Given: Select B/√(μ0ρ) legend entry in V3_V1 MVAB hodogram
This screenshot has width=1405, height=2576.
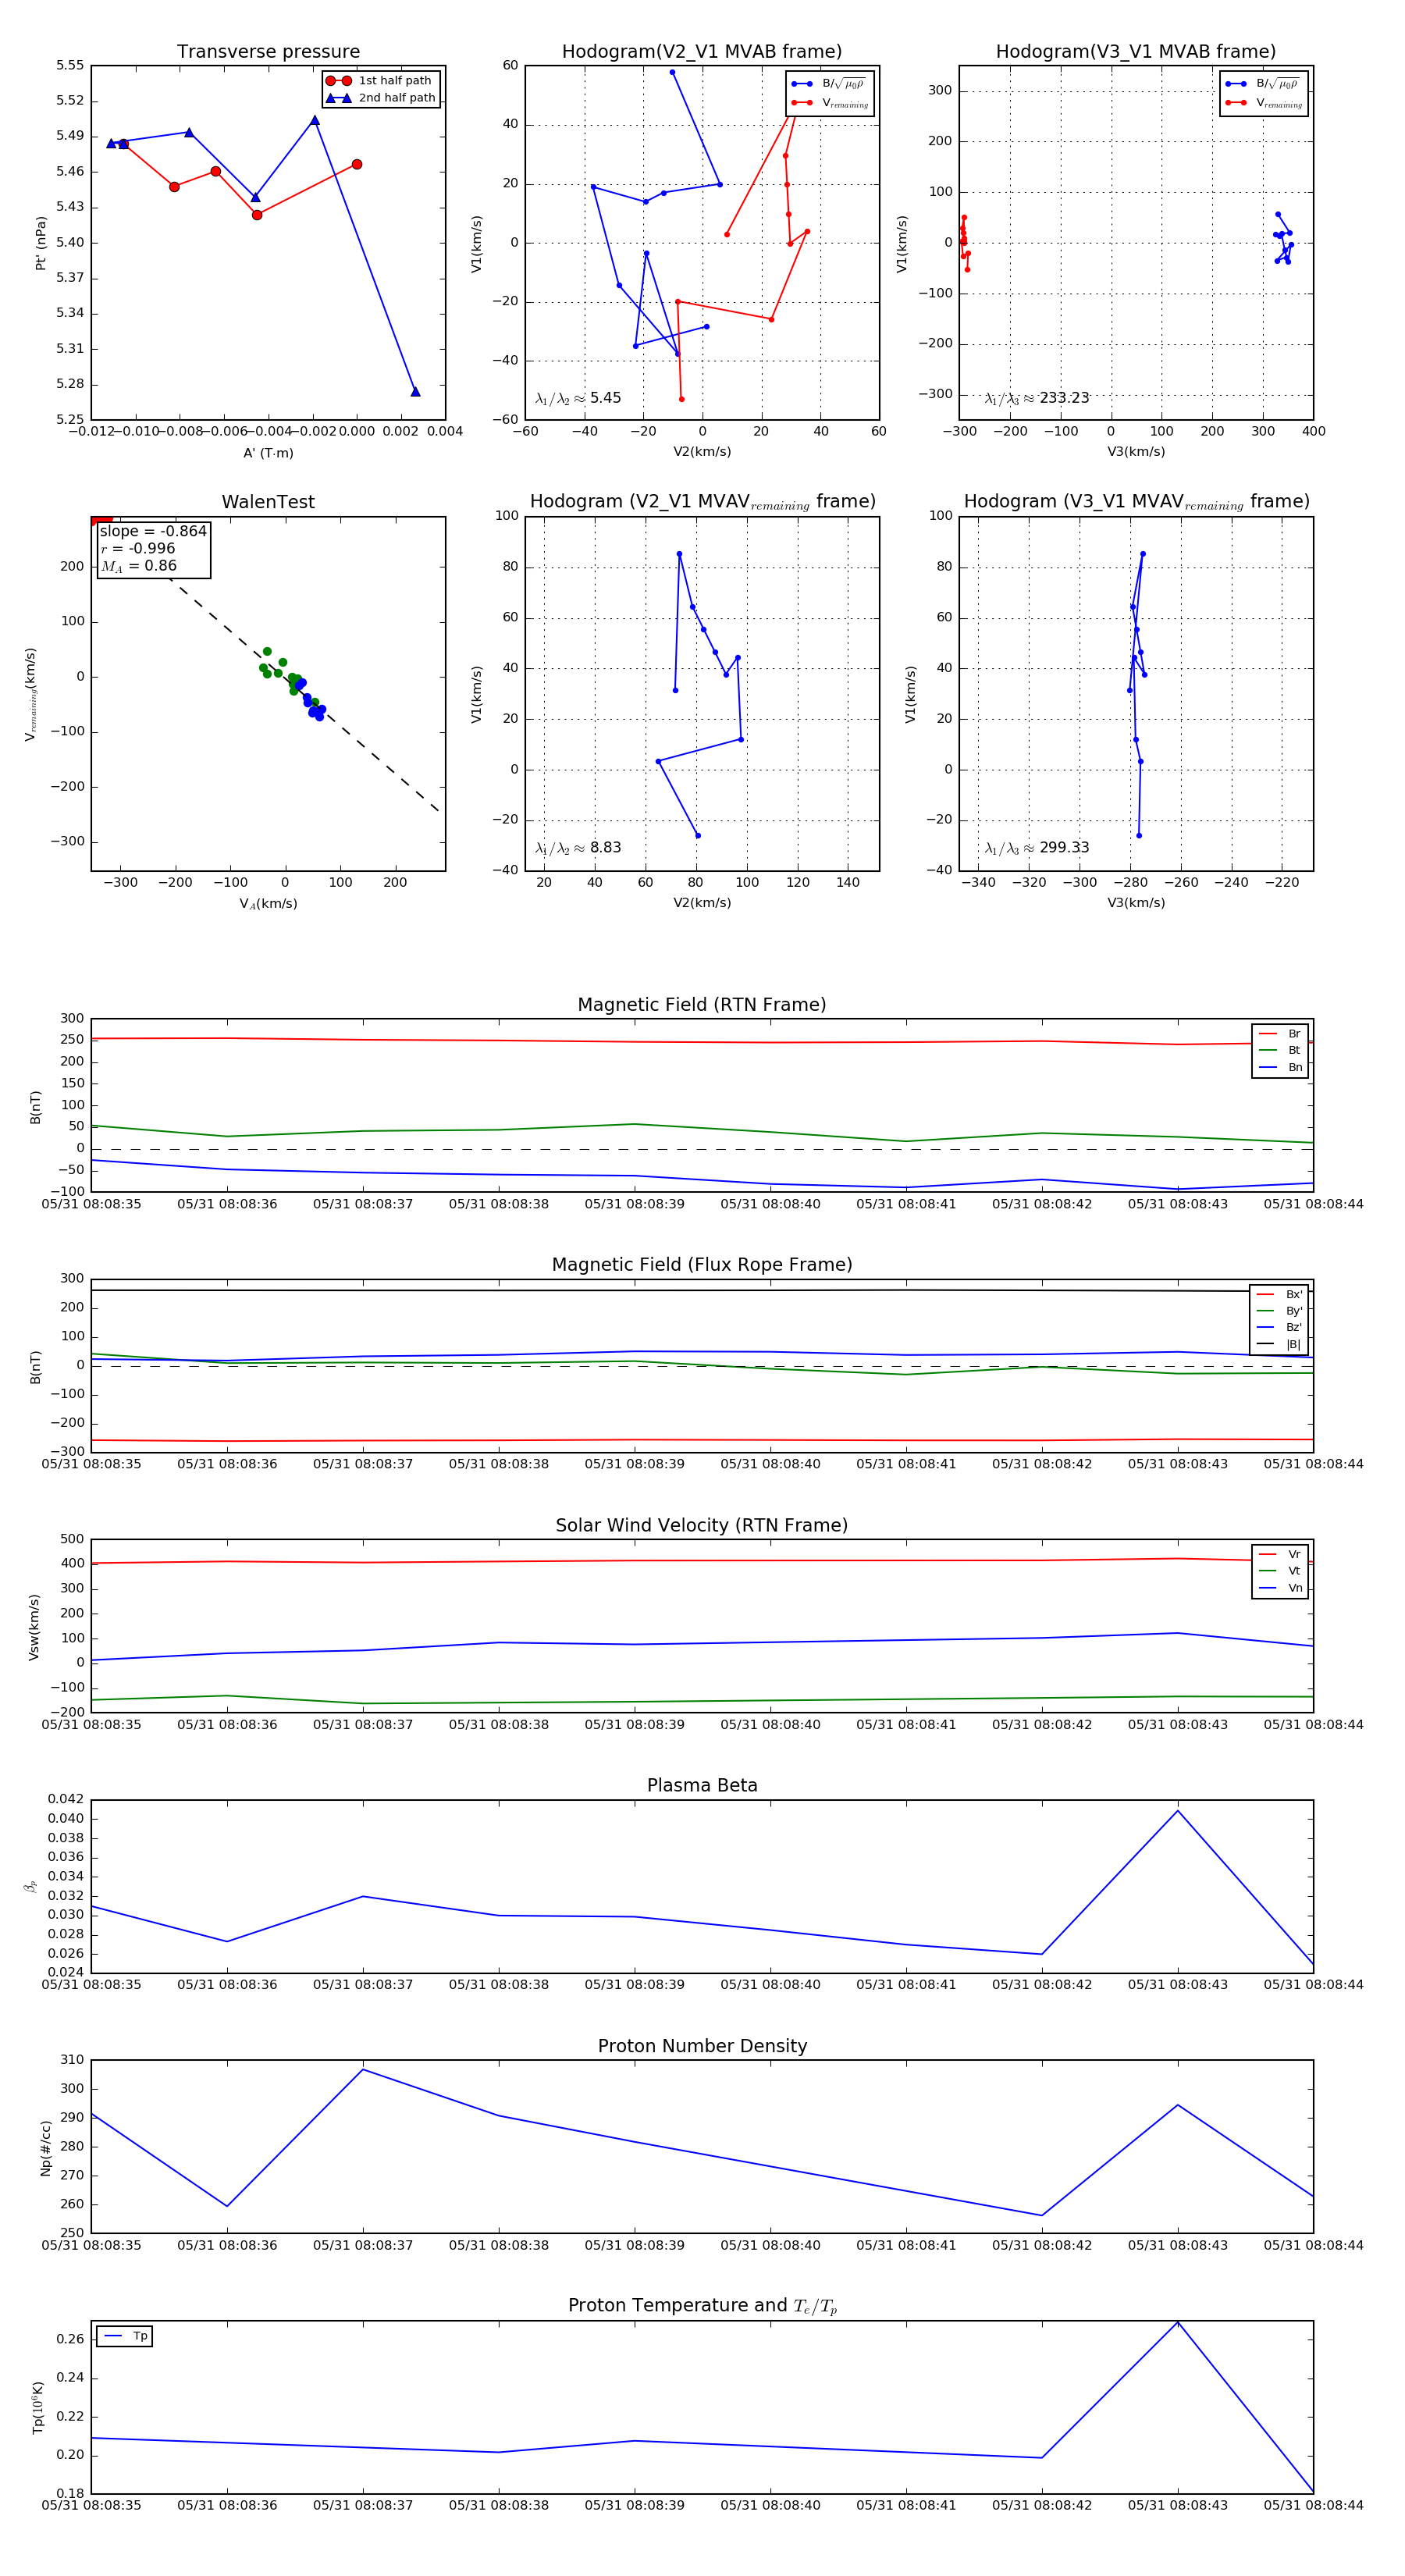Looking at the screenshot, I should [1263, 84].
